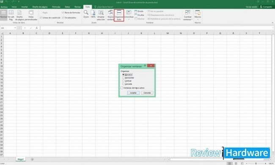Toggle the Encabezados checkbox
The image size is (275, 165).
coord(63,18)
